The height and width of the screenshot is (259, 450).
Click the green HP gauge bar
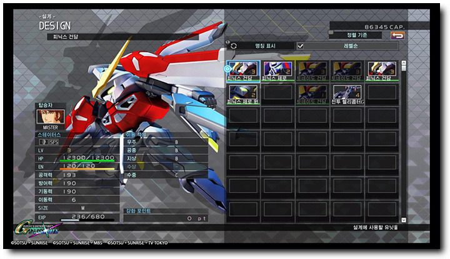(87, 161)
